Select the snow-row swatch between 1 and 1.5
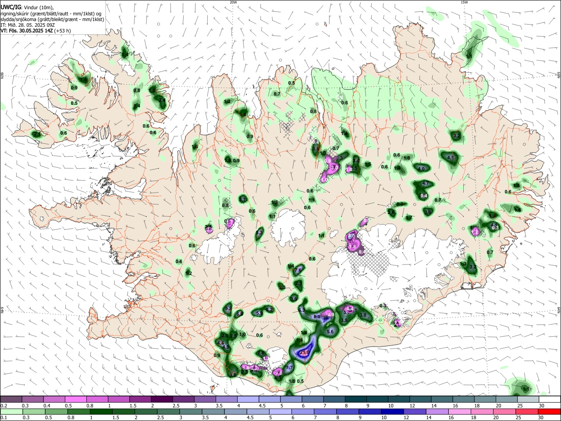The height and width of the screenshot is (421, 561). click(x=118, y=399)
